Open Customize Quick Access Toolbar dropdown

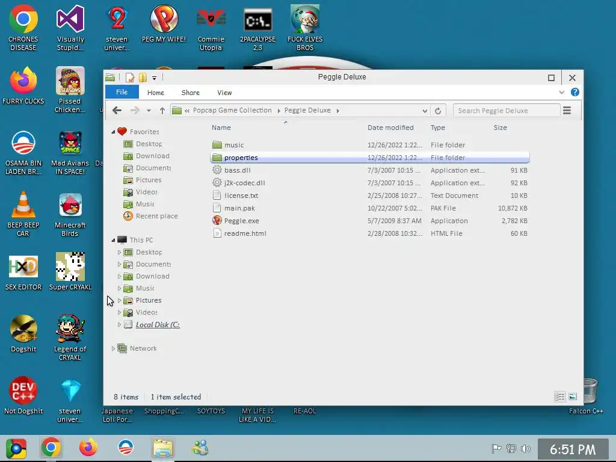pos(155,78)
